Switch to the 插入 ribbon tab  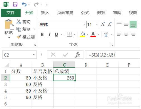(45, 13)
